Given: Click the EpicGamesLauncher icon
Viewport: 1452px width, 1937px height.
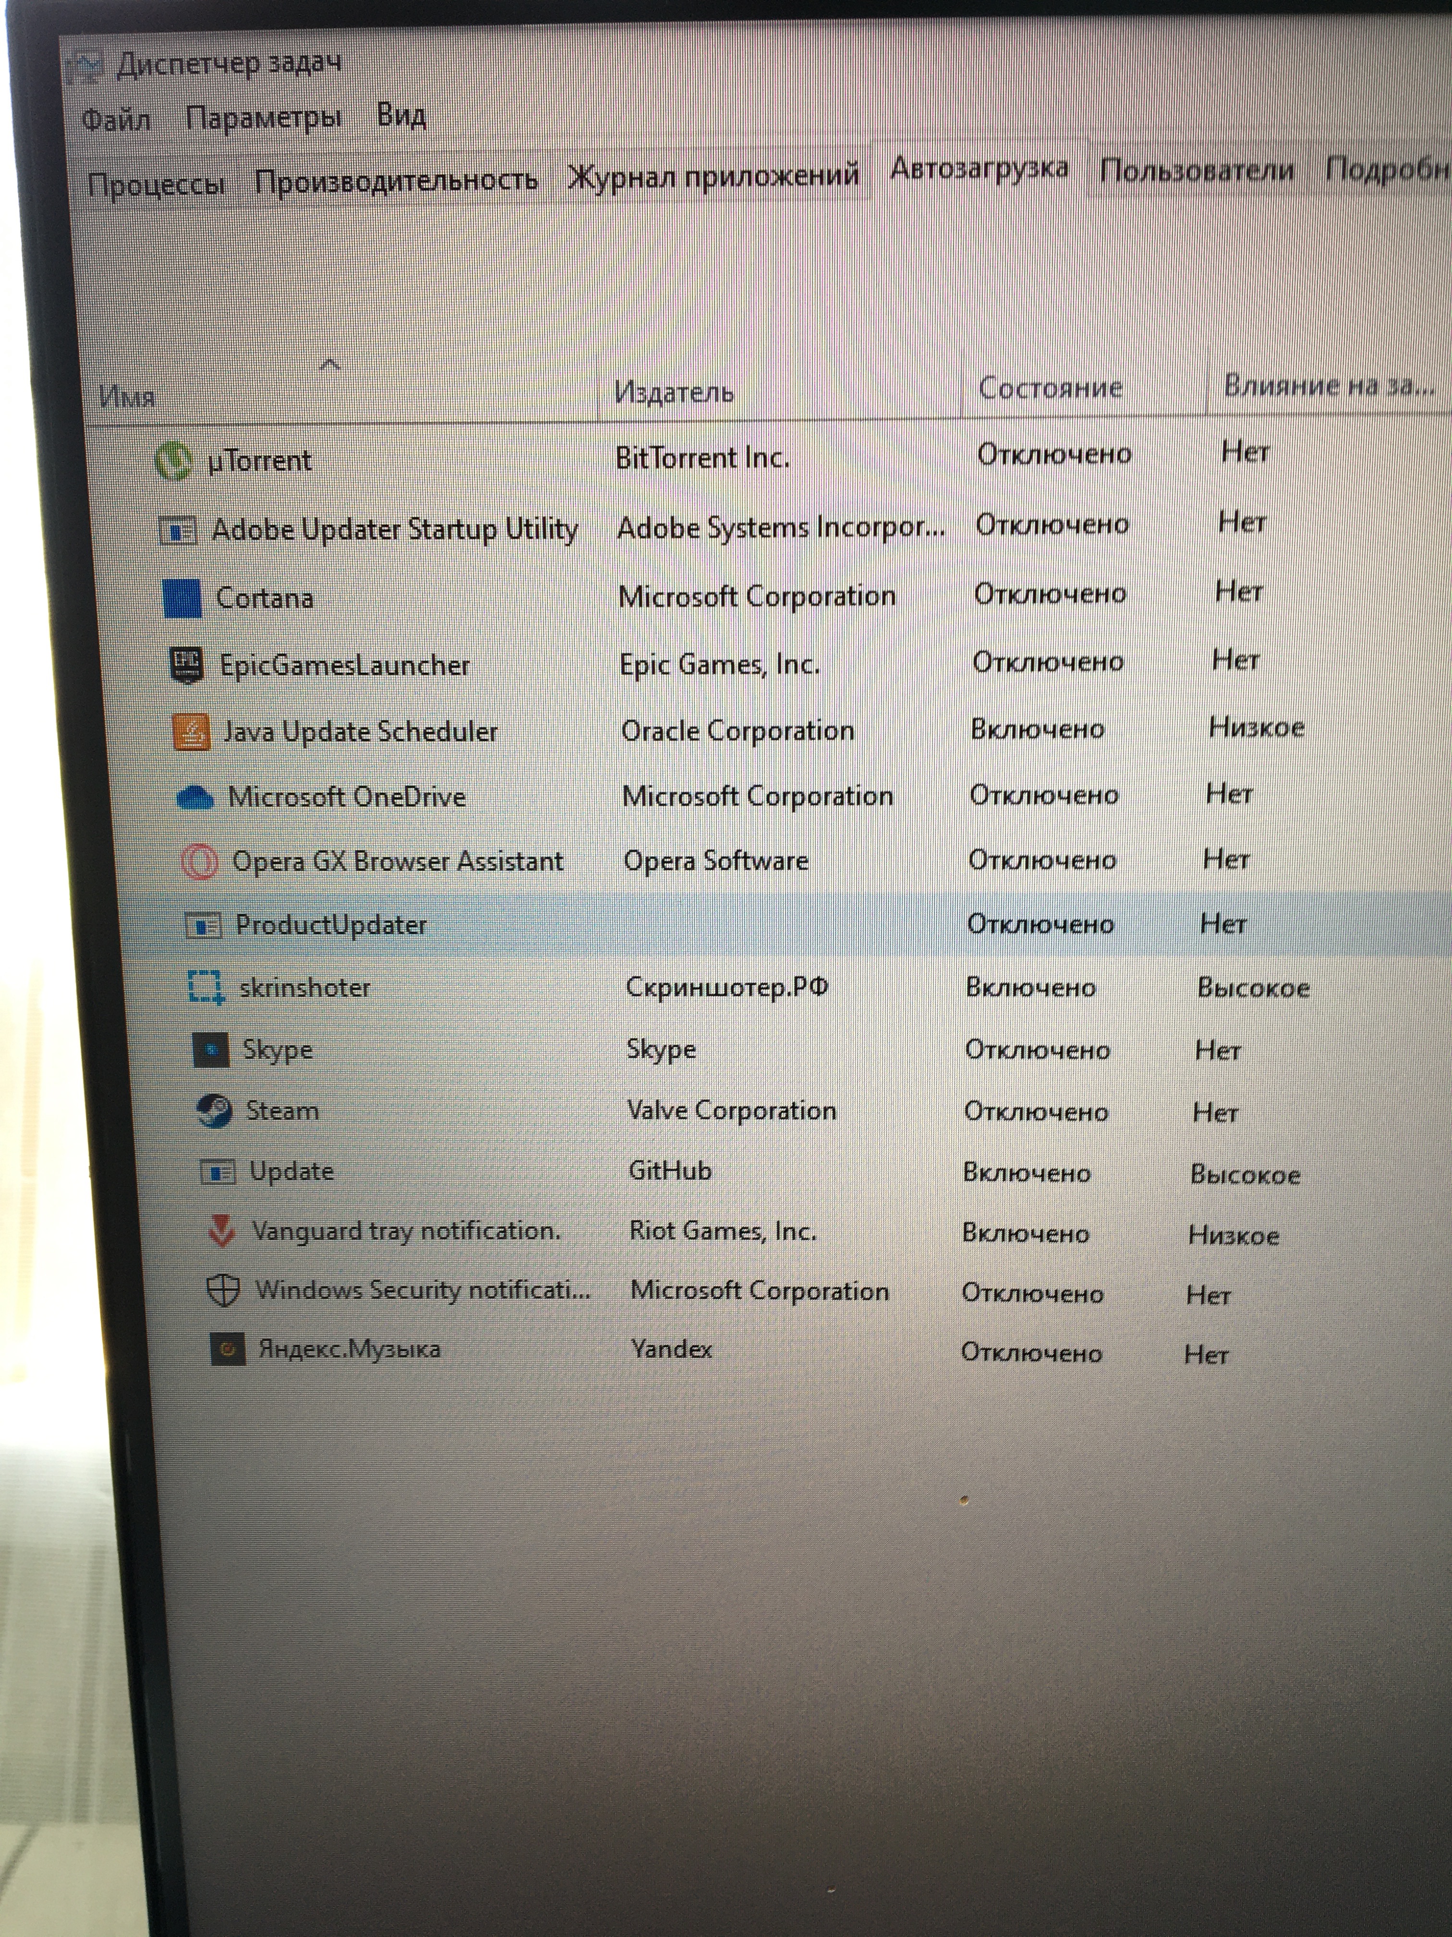Looking at the screenshot, I should coord(185,665).
